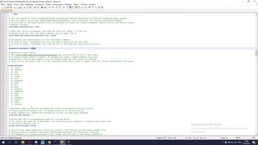The height and width of the screenshot is (145, 258).
Task: Collapse the enabledSigns fold marker
Action: 8,66
